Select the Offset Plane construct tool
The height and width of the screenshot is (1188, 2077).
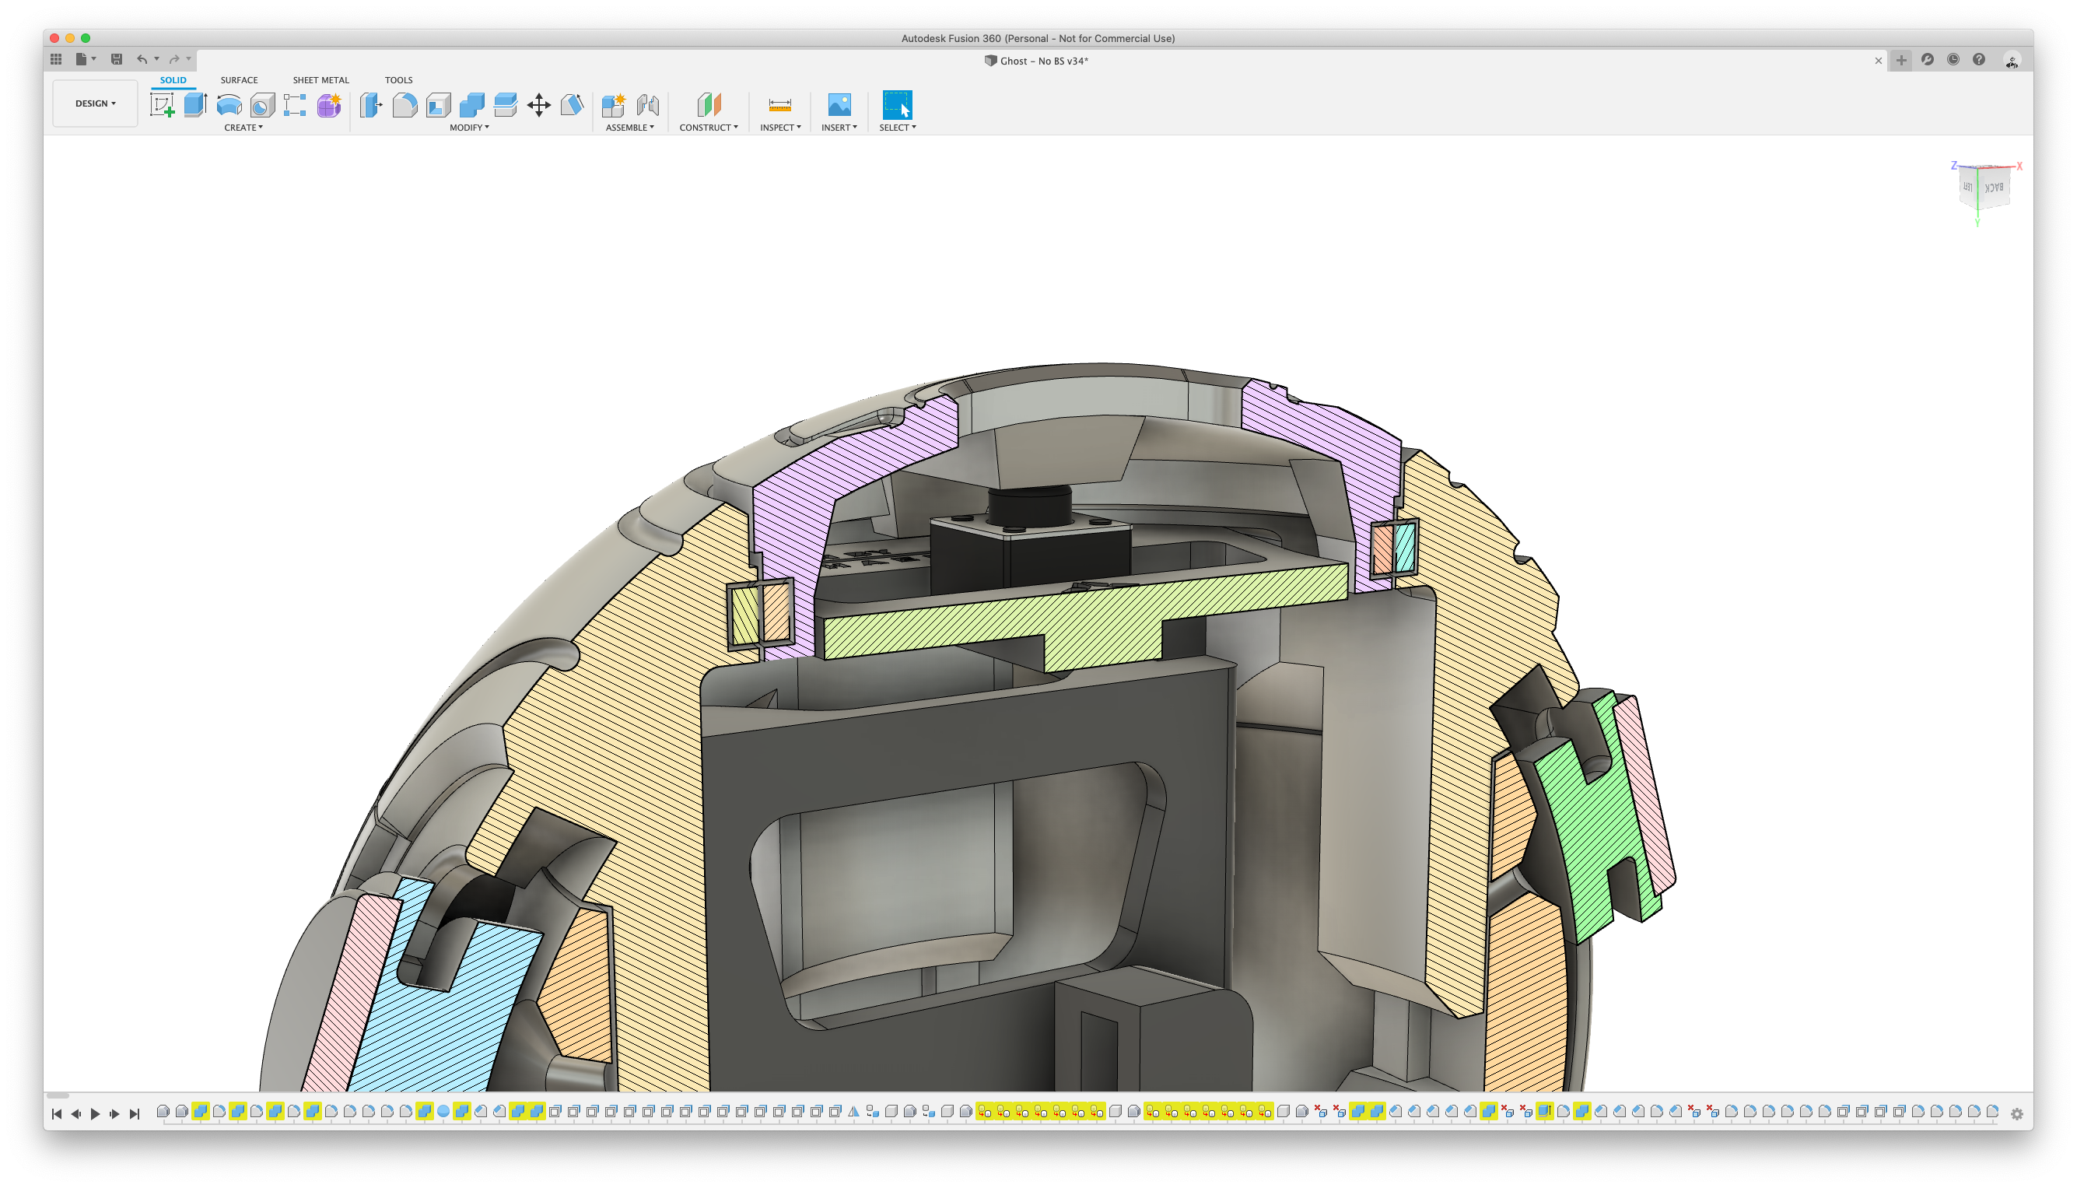point(709,105)
